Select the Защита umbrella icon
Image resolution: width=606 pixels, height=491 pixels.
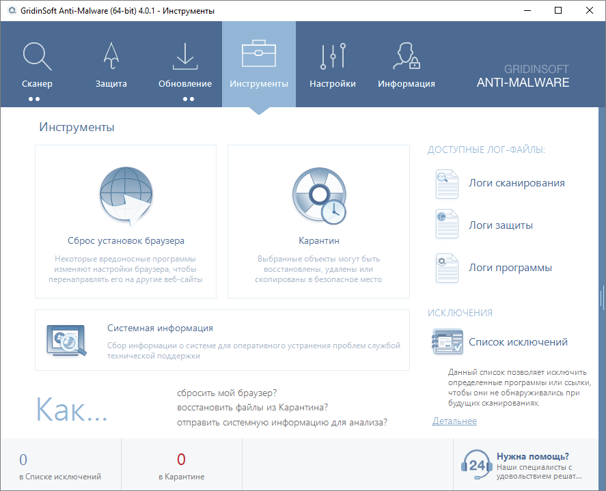(111, 55)
